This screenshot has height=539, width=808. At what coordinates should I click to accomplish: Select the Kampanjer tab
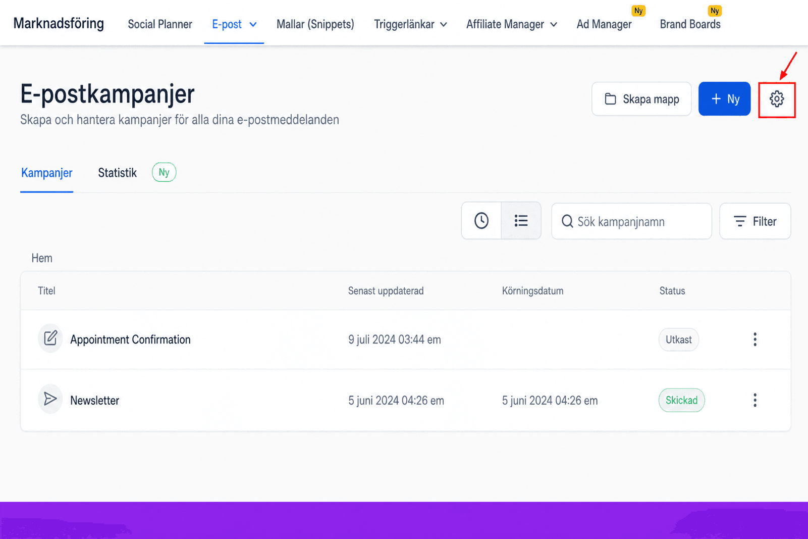point(46,173)
